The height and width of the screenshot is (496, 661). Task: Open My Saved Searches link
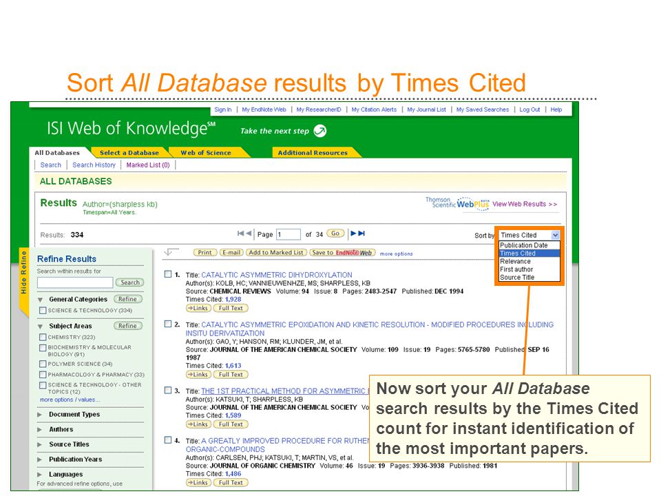point(482,110)
